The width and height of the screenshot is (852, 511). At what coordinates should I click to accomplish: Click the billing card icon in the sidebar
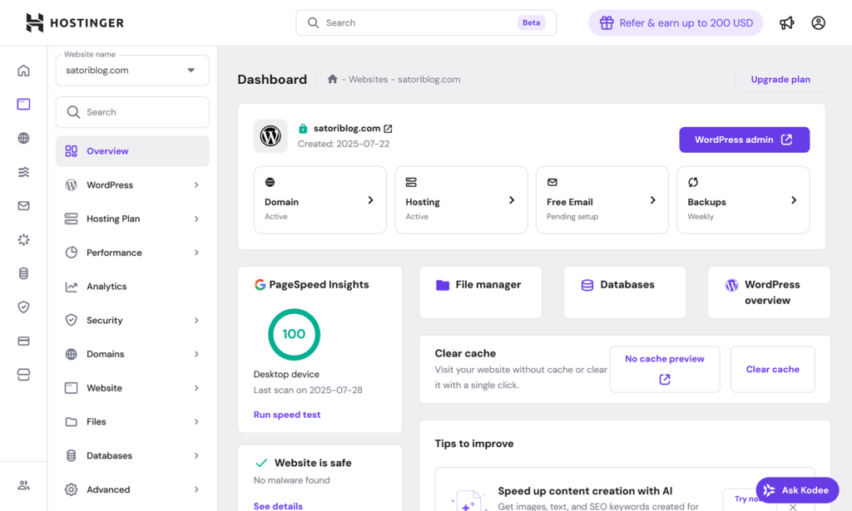click(23, 341)
